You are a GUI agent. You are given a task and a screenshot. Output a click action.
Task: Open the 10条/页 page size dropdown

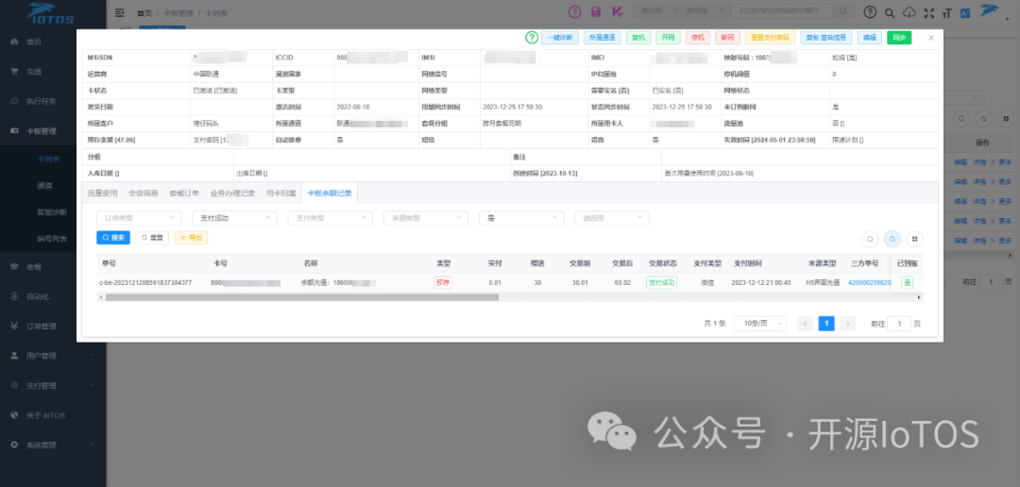(x=759, y=323)
